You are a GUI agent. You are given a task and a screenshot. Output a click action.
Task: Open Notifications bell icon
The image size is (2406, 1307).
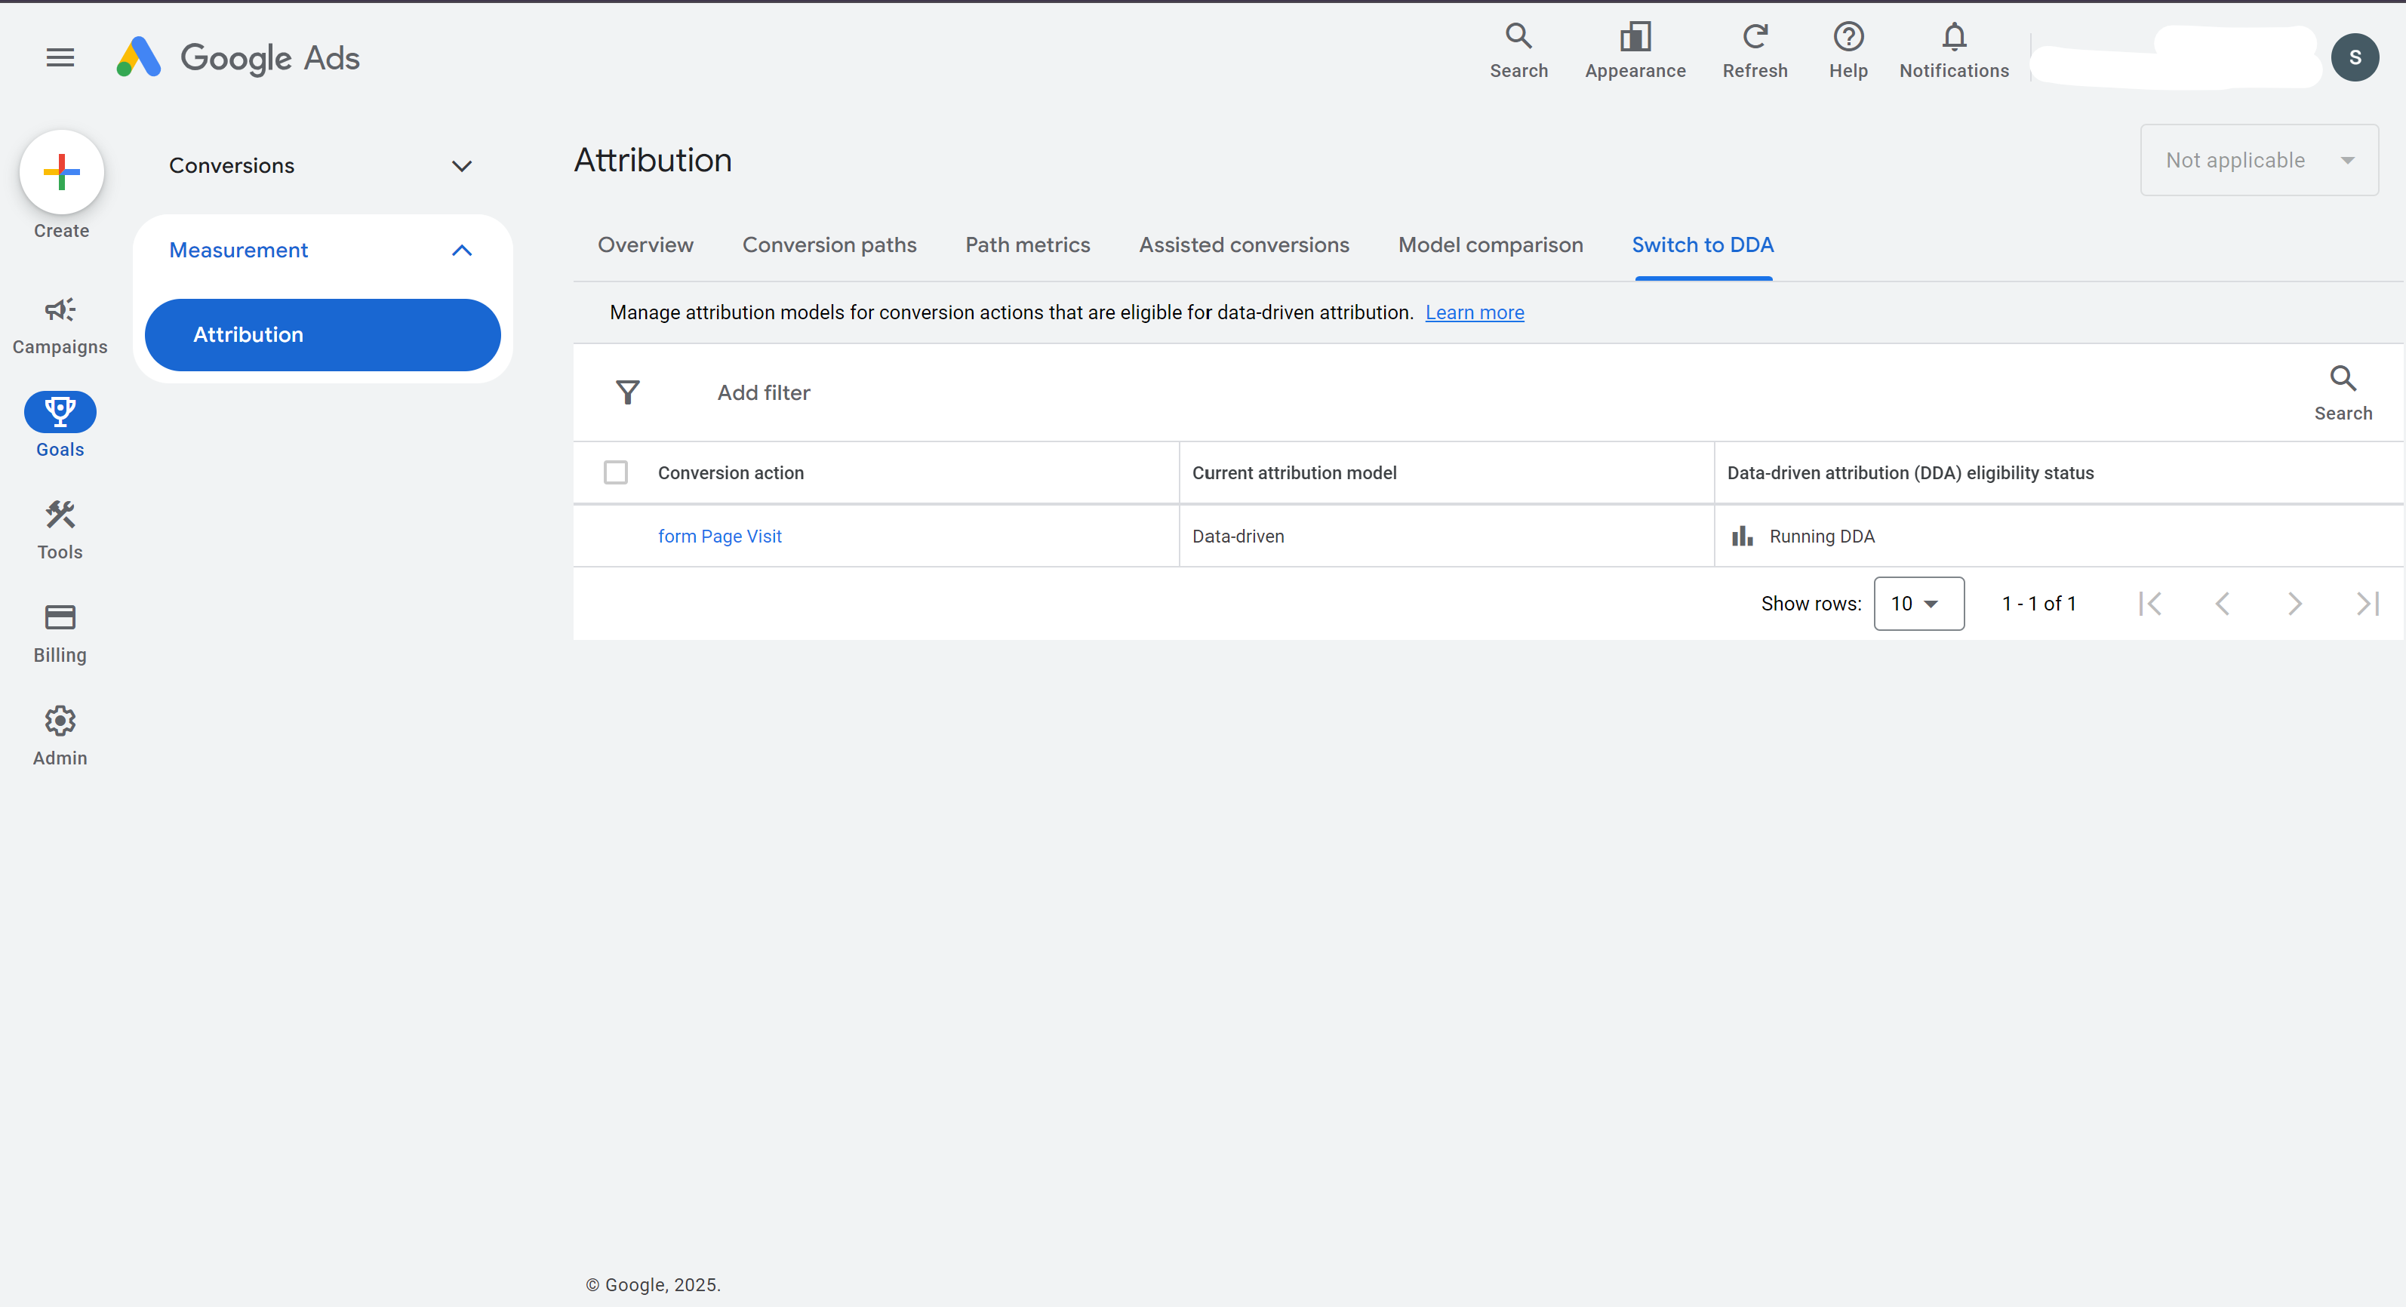click(1954, 37)
